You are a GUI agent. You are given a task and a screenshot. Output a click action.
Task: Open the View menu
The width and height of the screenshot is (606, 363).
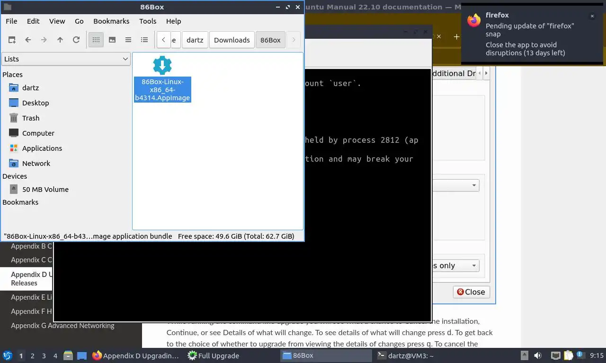[57, 21]
